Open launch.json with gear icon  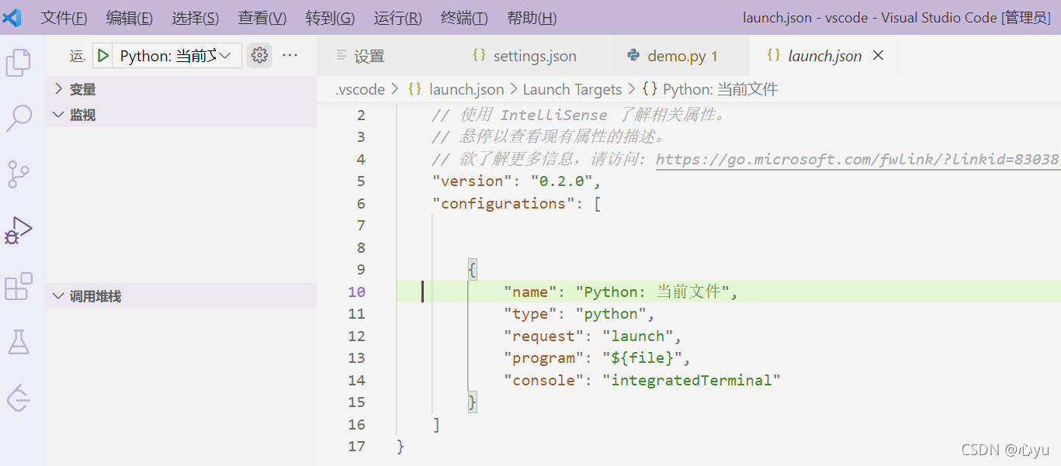pos(260,55)
